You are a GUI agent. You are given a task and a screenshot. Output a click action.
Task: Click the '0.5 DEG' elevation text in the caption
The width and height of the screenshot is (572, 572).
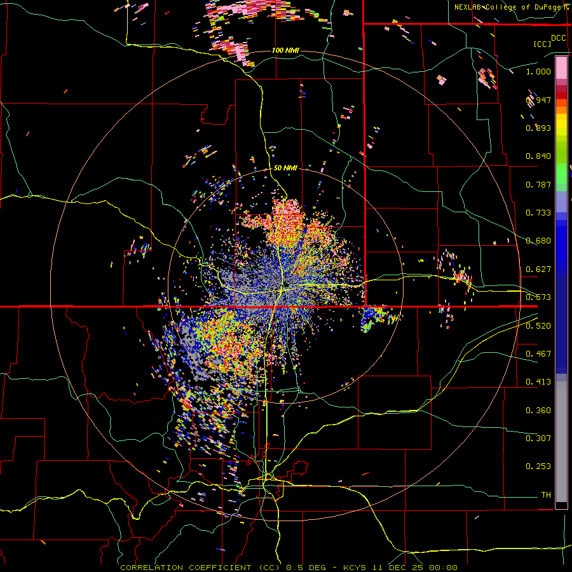click(306, 568)
